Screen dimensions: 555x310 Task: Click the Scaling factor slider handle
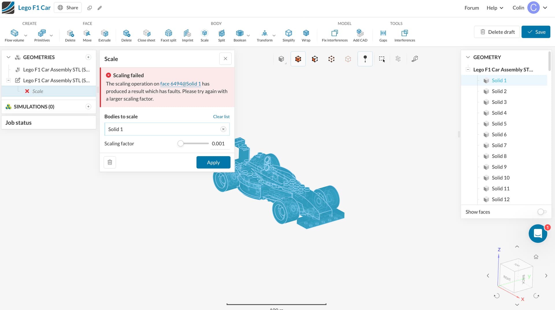(x=180, y=143)
